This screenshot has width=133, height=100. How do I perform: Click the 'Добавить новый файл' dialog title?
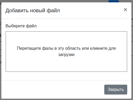coord(33,10)
